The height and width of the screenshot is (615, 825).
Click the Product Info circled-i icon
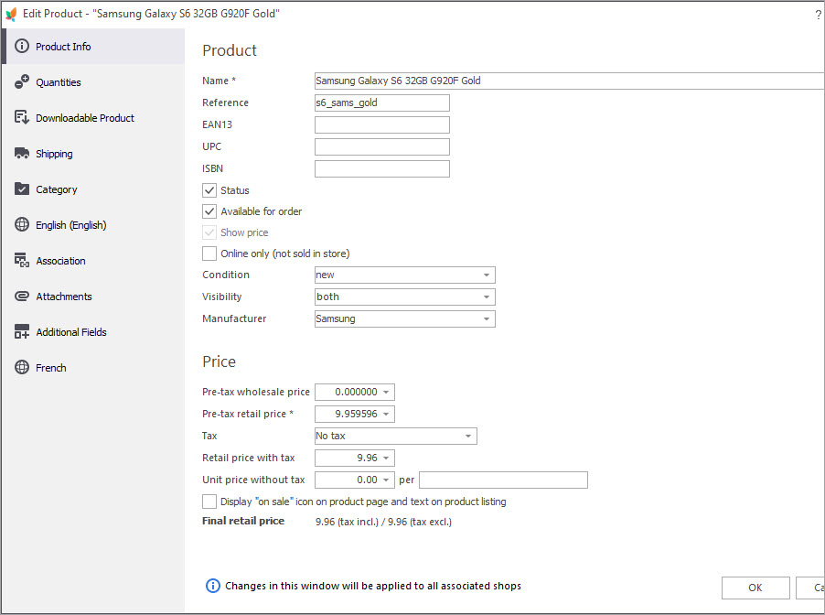pos(22,46)
